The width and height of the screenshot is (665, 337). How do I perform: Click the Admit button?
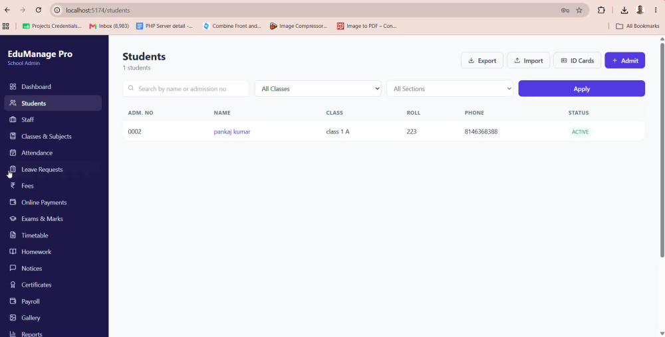point(624,60)
